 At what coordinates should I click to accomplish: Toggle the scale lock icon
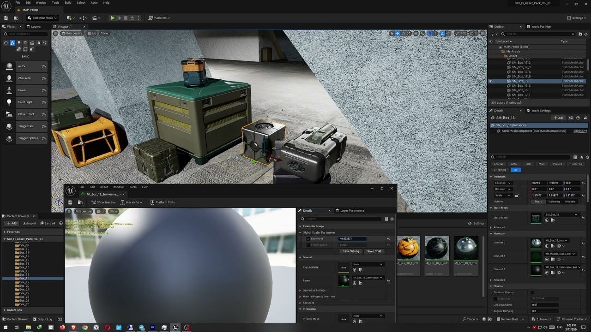(x=517, y=196)
